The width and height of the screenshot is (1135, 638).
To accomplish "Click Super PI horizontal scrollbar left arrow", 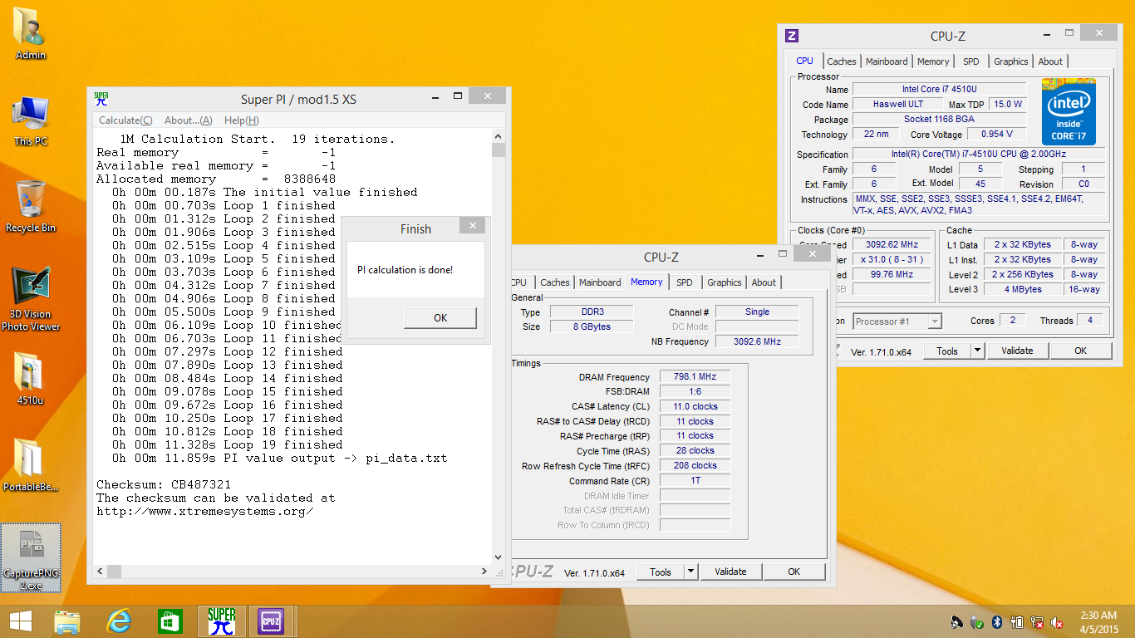I will click(x=100, y=572).
